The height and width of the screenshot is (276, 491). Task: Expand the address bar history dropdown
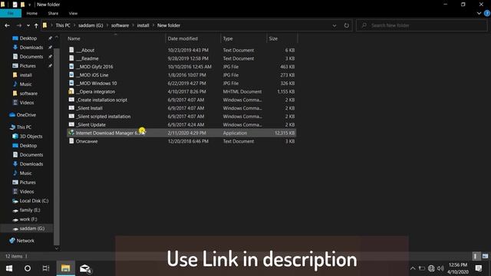coord(334,25)
